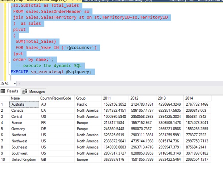Click the '-- execute the dynamic SQL' comment
The height and width of the screenshot is (172, 223).
[49, 66]
